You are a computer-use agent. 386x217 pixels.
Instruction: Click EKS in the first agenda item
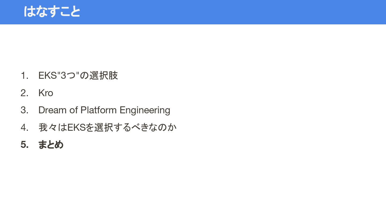click(47, 76)
